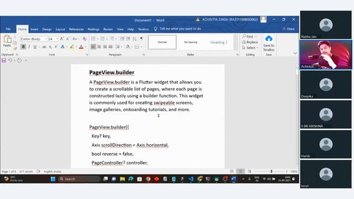Apply Bold formatting

[x=23, y=46]
